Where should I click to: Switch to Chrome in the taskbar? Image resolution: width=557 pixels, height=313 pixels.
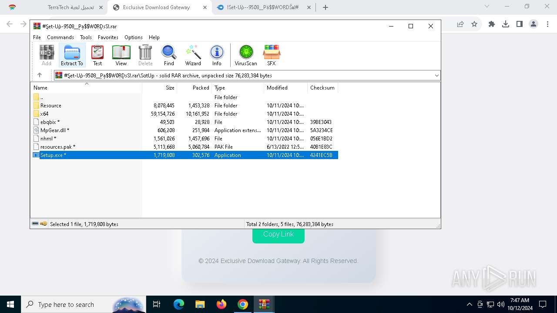click(243, 304)
